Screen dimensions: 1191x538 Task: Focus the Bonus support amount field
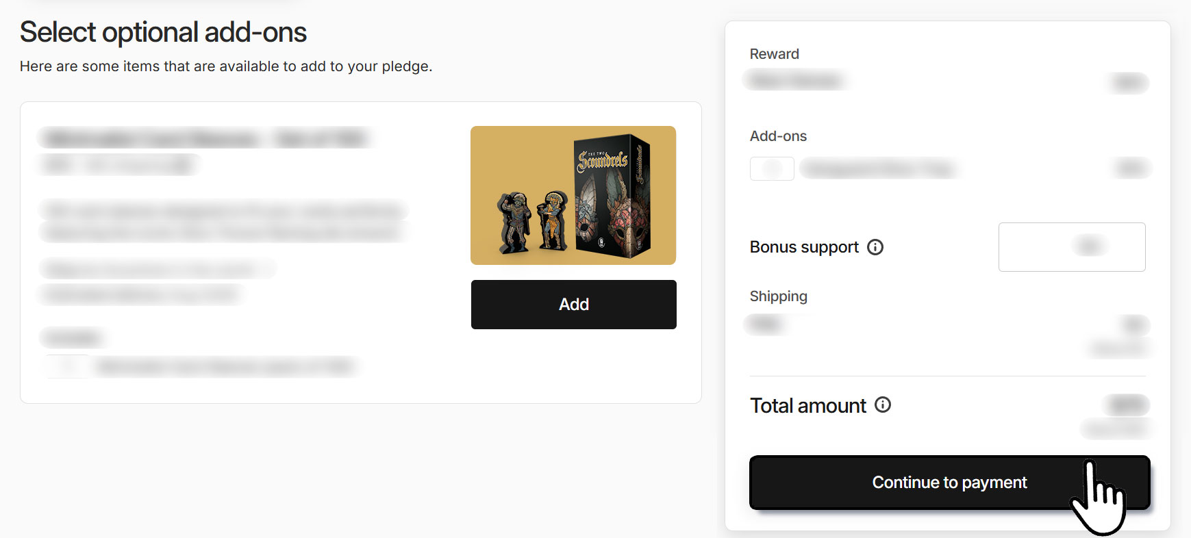[1071, 247]
